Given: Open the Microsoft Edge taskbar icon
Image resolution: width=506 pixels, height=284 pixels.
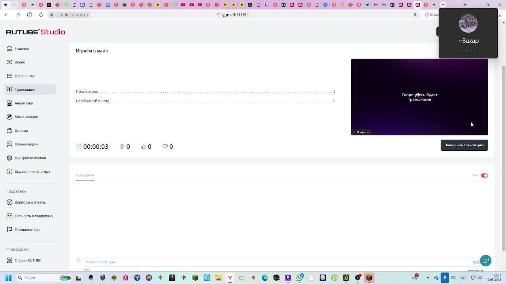Looking at the screenshot, I should click(265, 278).
